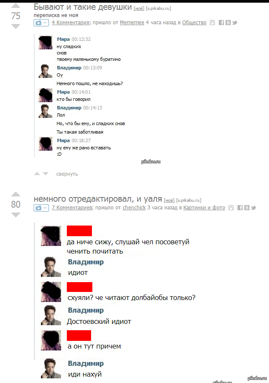Open the Общество community link

tap(194, 23)
